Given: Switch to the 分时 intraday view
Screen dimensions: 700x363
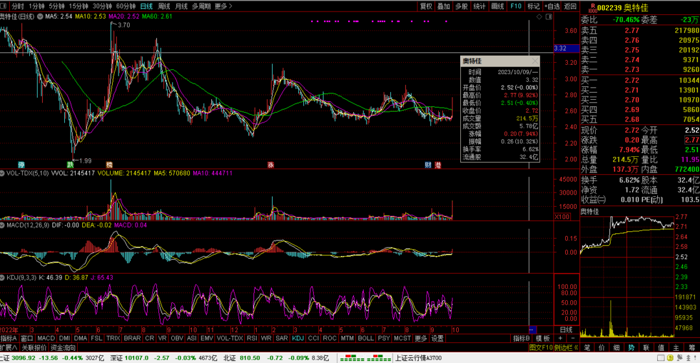Looking at the screenshot, I should coord(17,6).
